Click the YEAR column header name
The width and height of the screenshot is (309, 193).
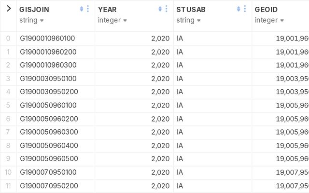pos(107,9)
